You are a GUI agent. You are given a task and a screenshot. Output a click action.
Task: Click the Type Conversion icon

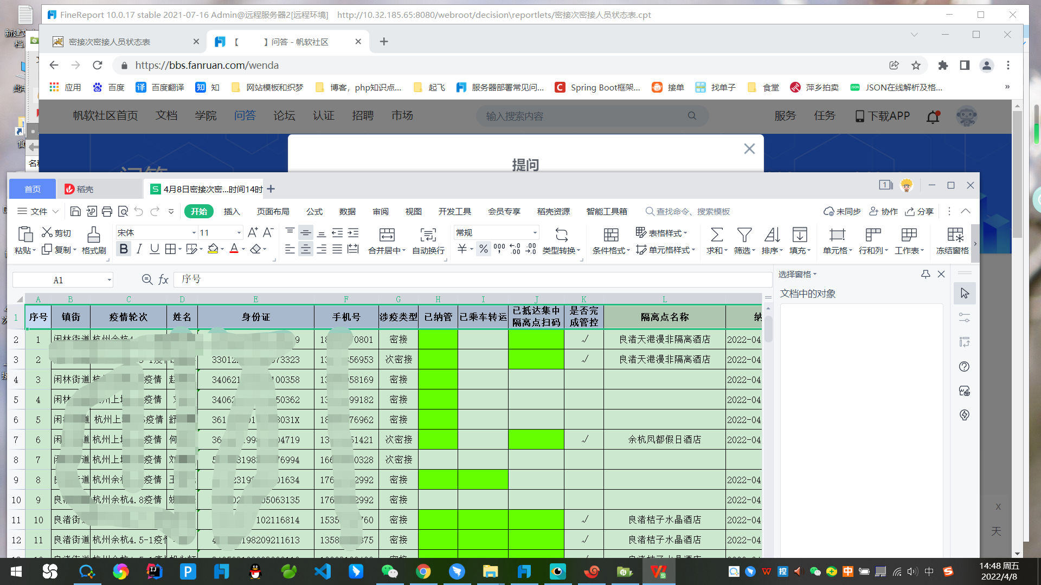pos(561,235)
